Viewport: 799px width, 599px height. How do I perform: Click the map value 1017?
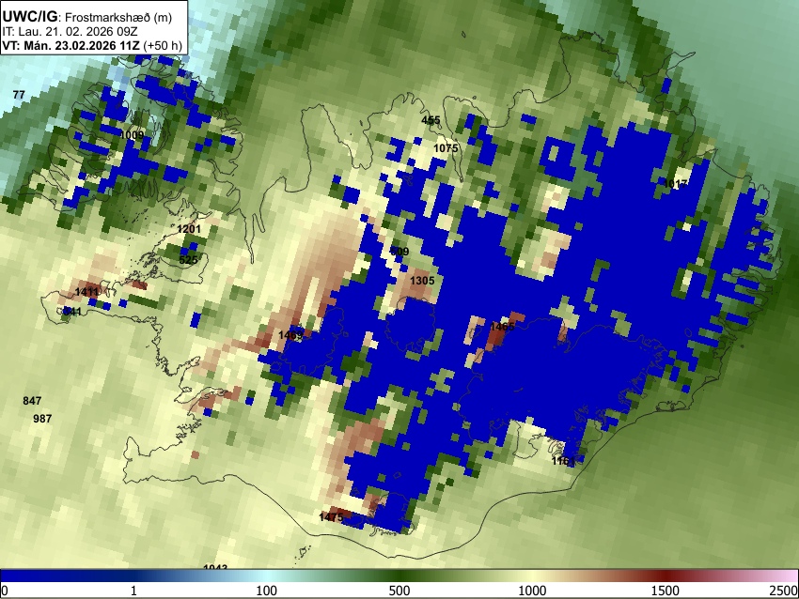675,184
